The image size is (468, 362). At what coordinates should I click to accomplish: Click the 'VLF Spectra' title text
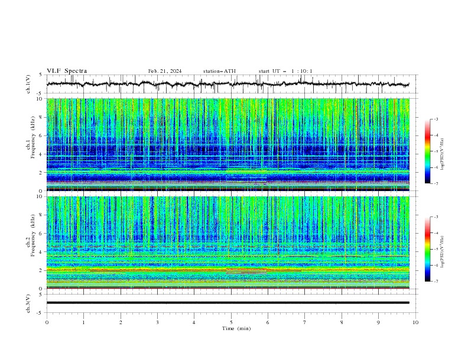67,71
